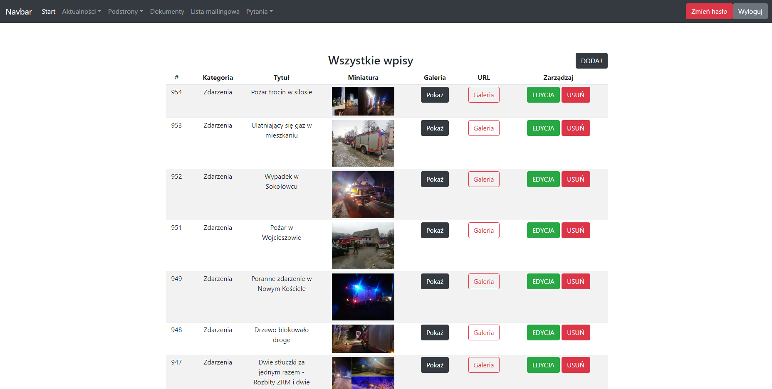This screenshot has width=772, height=389.
Task: Go to the Start nav item
Action: (x=48, y=11)
